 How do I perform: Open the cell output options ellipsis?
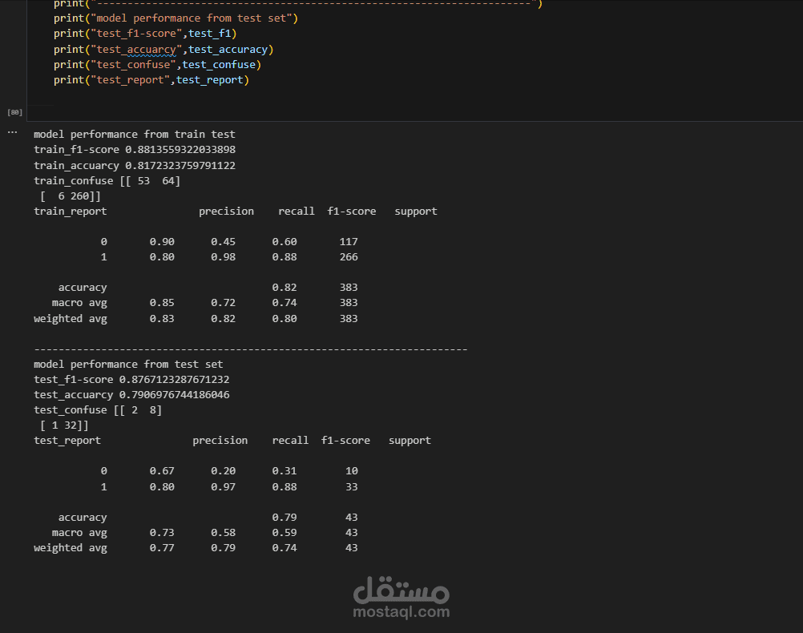click(12, 133)
